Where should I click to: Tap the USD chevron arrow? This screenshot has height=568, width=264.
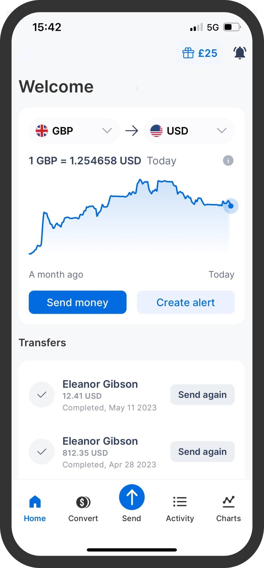(222, 131)
